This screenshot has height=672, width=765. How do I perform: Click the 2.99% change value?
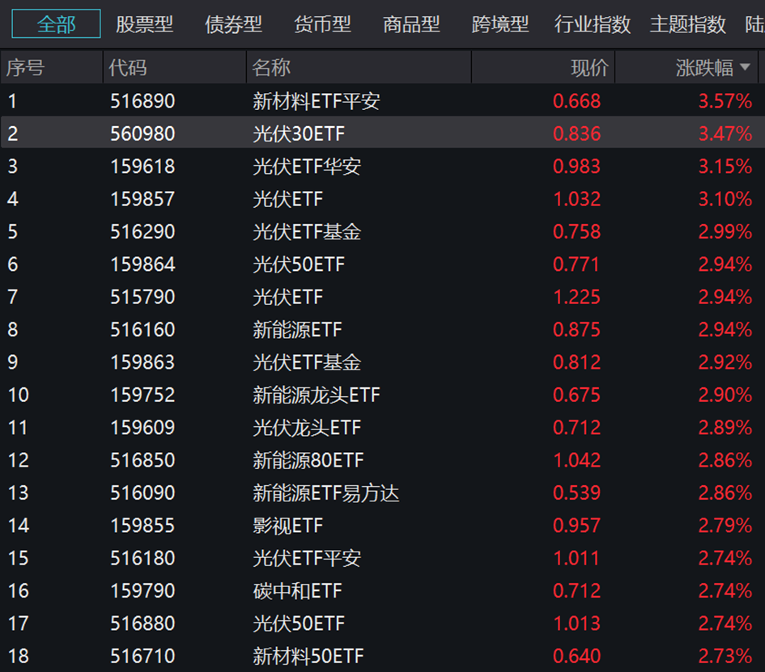pos(725,232)
